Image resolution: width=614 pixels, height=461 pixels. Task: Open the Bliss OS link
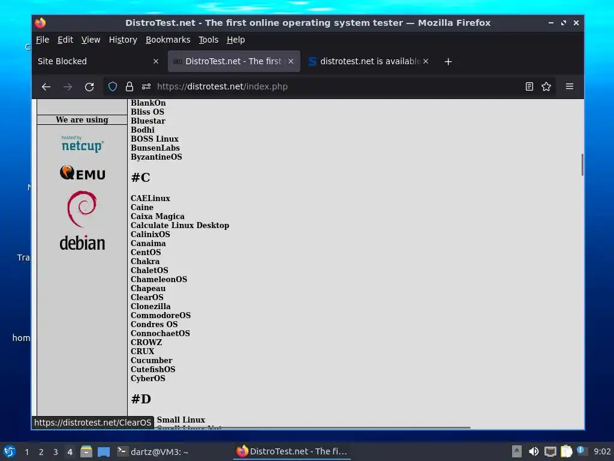[x=148, y=112]
